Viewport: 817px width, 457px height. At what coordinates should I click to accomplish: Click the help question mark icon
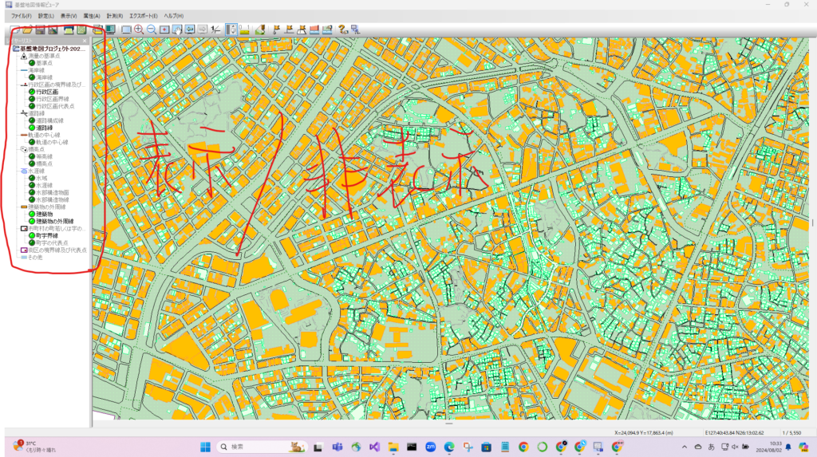pos(342,30)
